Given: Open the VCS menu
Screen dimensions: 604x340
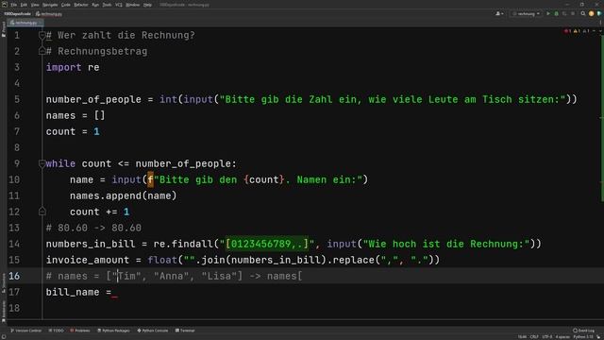Looking at the screenshot, I should coord(119,5).
